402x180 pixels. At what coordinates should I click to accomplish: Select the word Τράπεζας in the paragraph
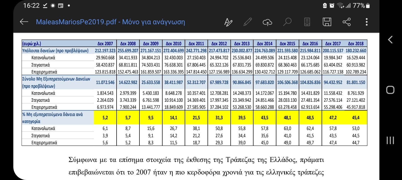240,160
